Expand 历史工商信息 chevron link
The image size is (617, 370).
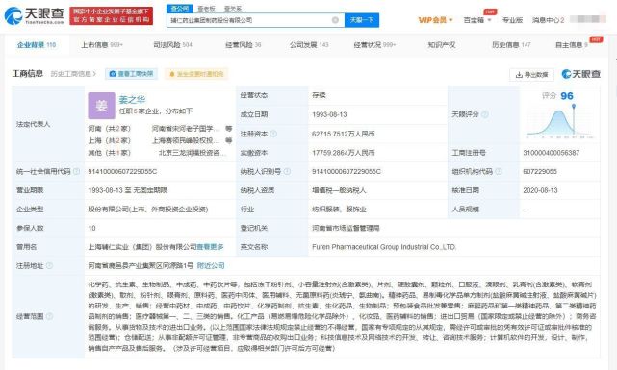[x=73, y=74]
